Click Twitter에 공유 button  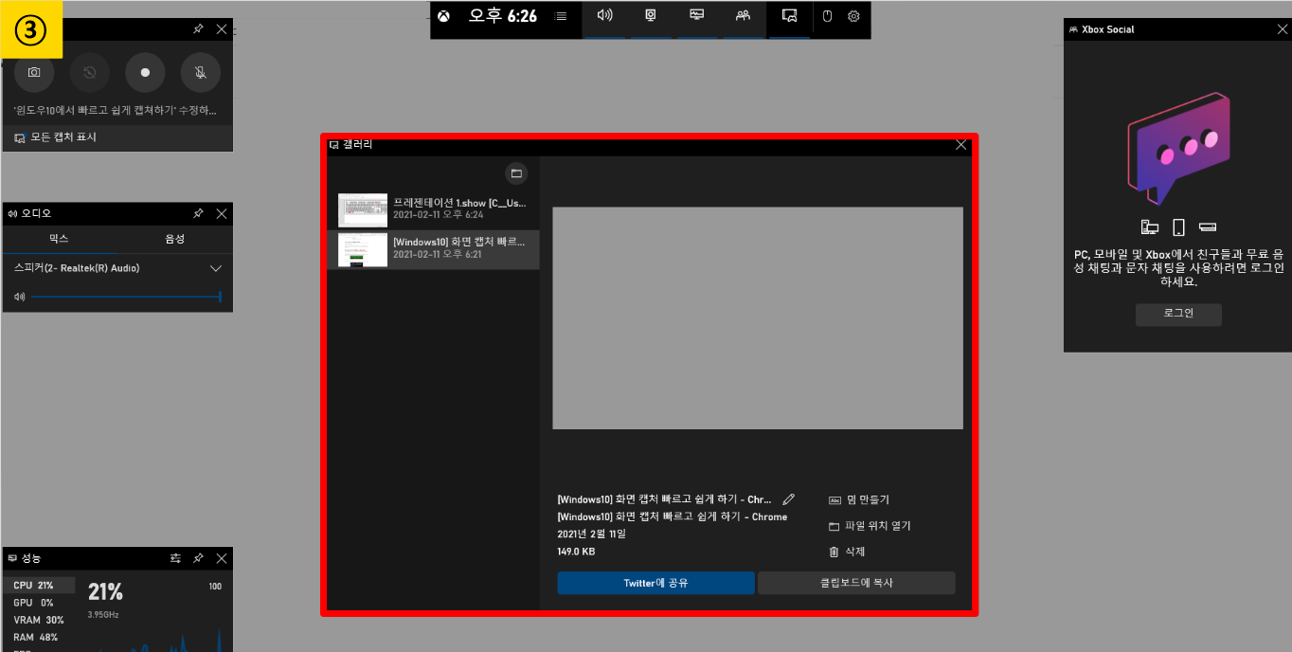655,583
